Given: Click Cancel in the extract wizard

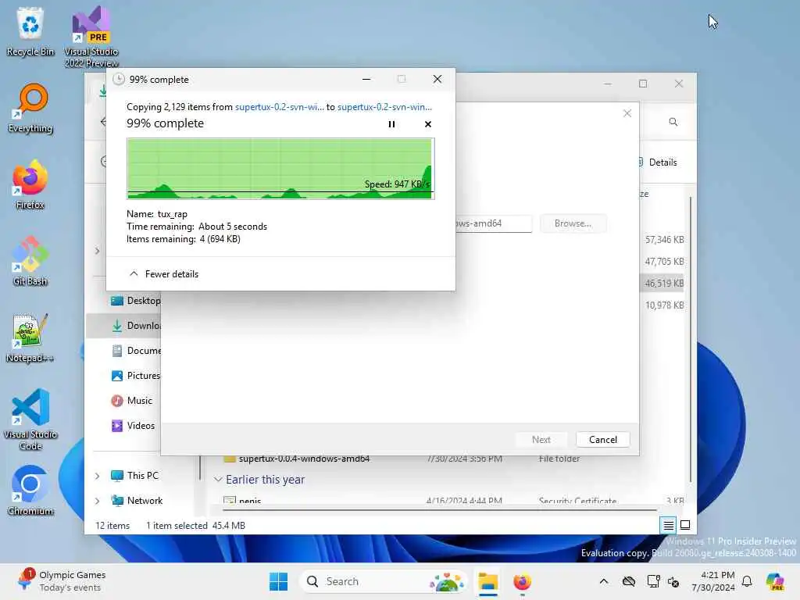Looking at the screenshot, I should (602, 440).
